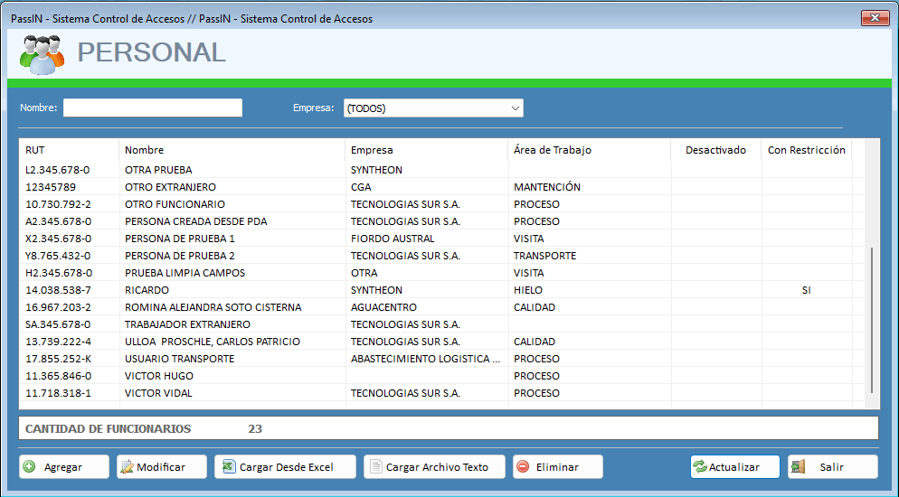This screenshot has height=497, width=899.
Task: Close the PassIN window
Action: pos(874,18)
